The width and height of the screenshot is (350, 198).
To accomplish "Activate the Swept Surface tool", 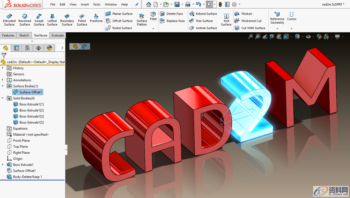I will (39, 19).
